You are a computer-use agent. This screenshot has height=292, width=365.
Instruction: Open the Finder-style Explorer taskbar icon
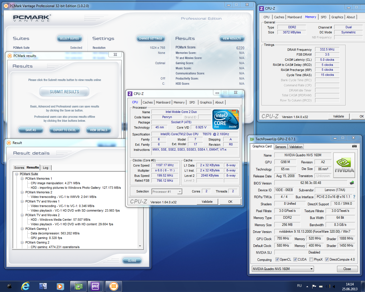click(43, 286)
